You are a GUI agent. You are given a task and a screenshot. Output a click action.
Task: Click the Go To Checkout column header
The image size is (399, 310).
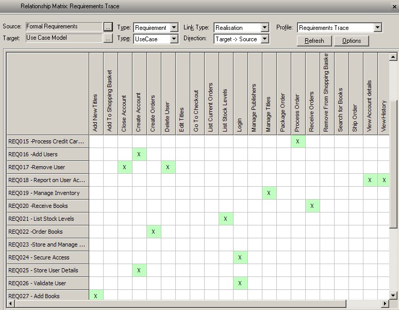point(197,94)
